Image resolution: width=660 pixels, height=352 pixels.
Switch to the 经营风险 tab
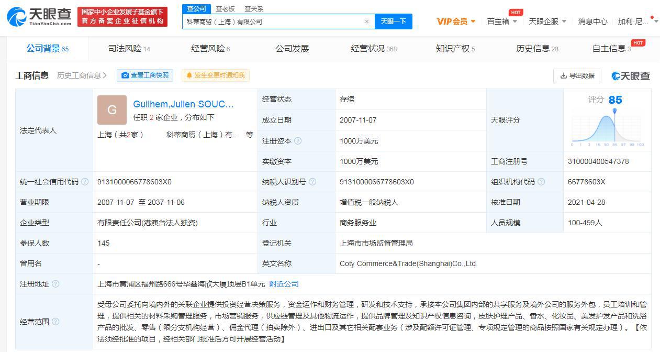[x=210, y=49]
